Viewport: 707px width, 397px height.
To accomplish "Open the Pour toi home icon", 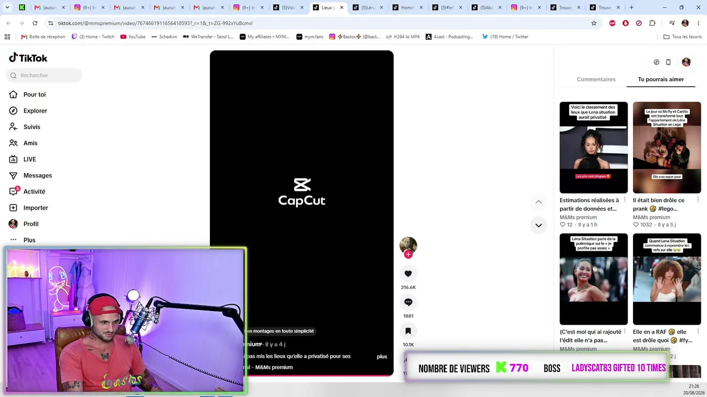I will point(13,95).
